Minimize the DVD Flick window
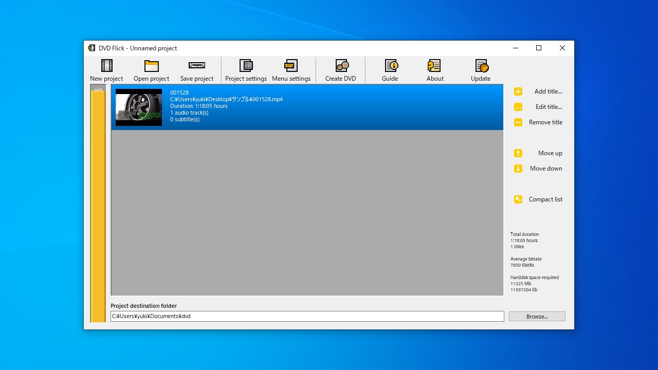The width and height of the screenshot is (658, 370). click(516, 48)
